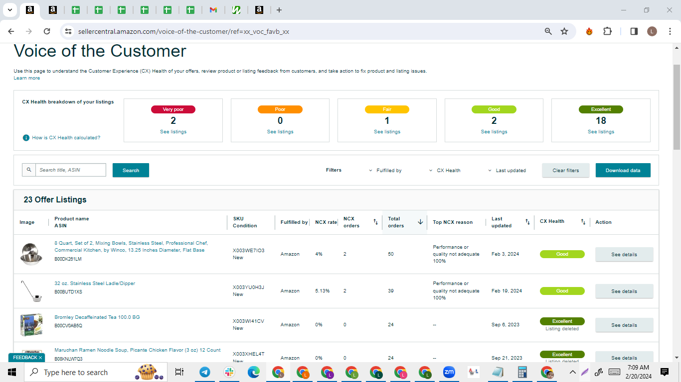Expand the Fulfilled by filter
The height and width of the screenshot is (382, 681).
(x=385, y=171)
